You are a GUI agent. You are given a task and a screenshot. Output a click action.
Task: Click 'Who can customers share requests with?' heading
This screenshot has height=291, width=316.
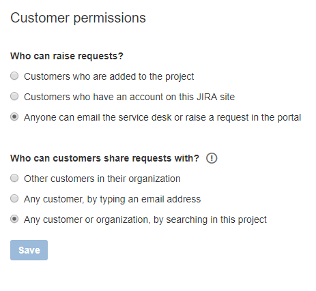pyautogui.click(x=104, y=158)
